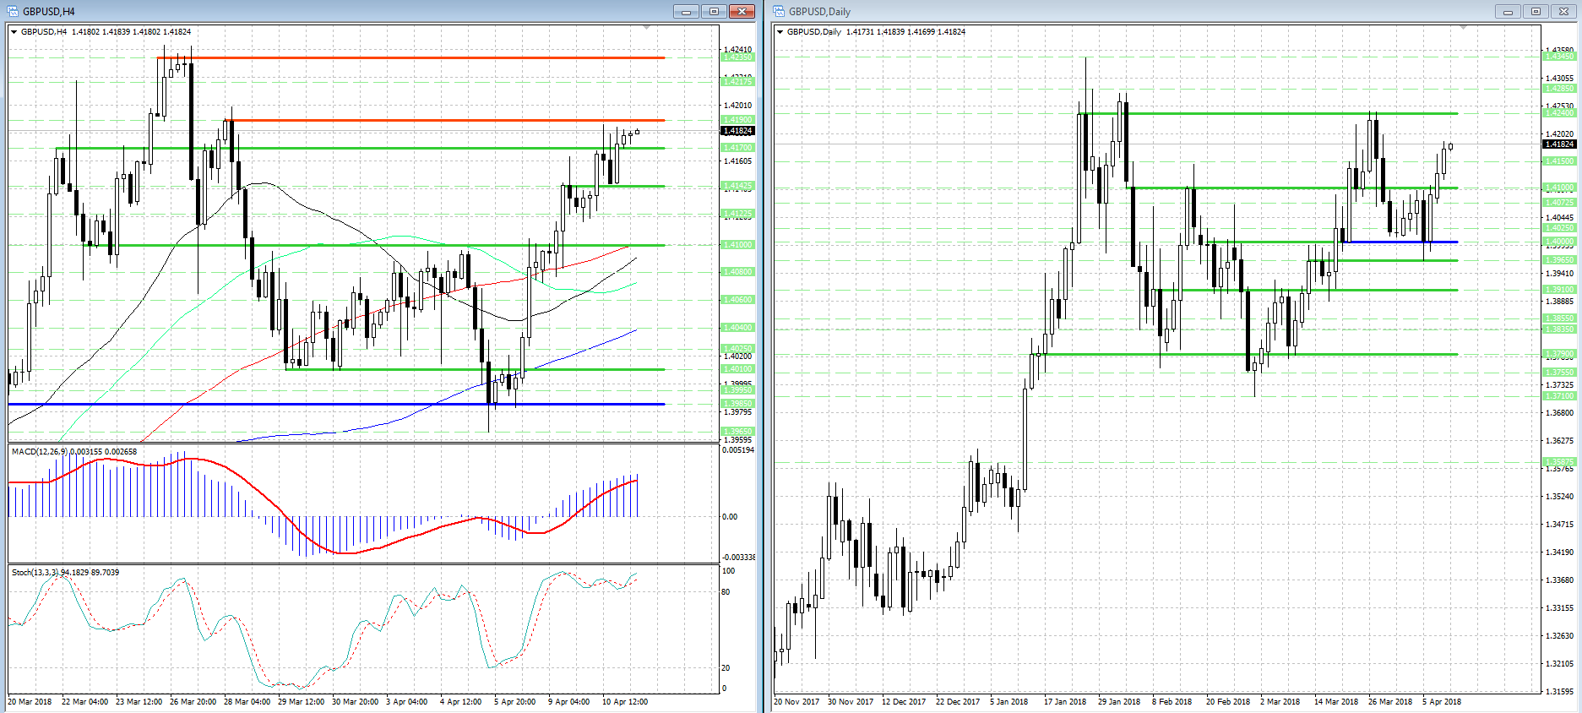
Task: Select the blue horizontal line on Daily chart
Action: click(1402, 242)
